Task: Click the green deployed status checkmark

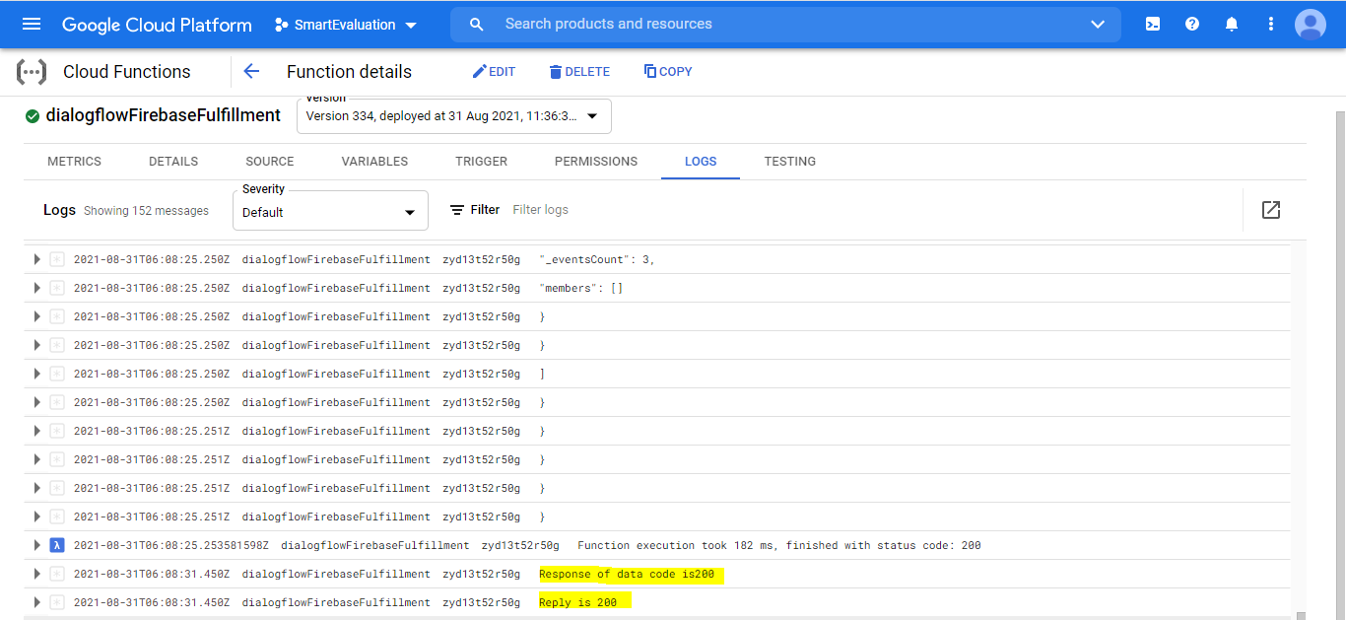Action: click(33, 116)
